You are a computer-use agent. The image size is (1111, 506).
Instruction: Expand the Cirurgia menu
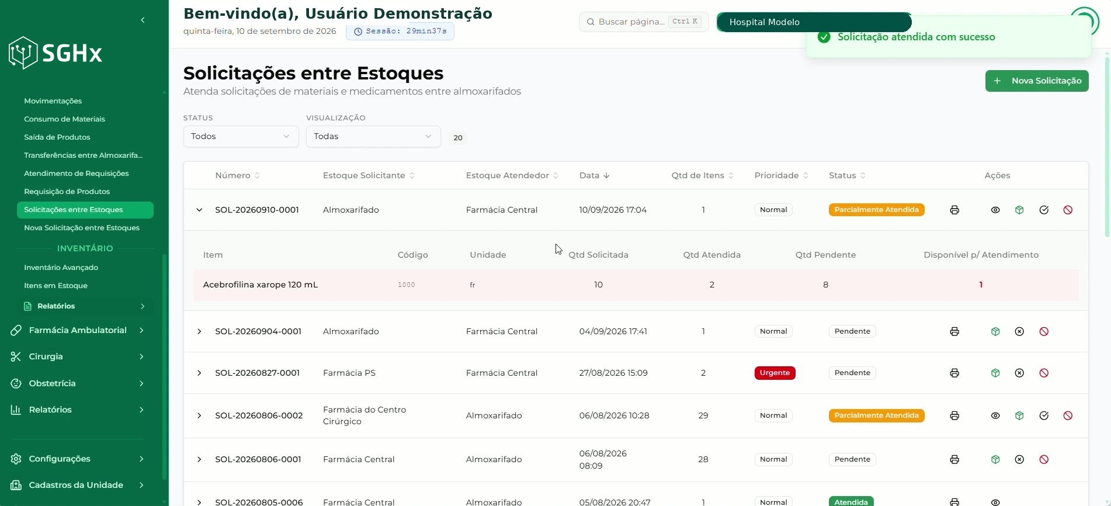pos(78,356)
